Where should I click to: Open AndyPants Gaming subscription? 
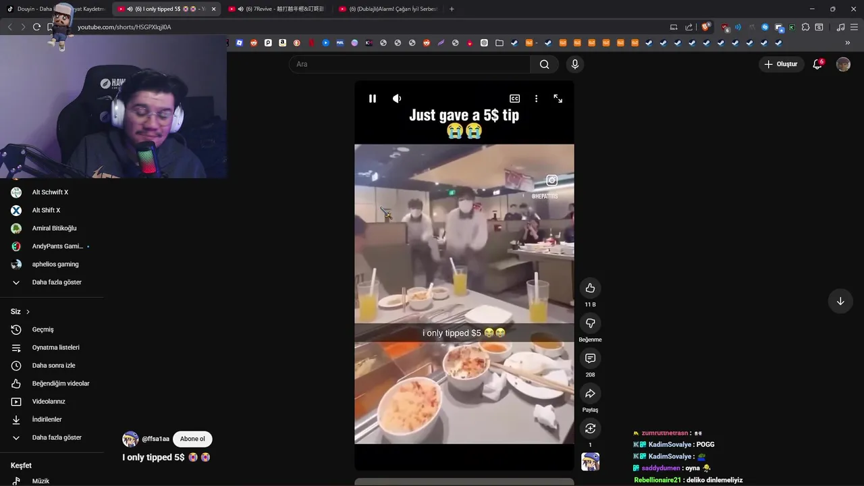(52, 246)
